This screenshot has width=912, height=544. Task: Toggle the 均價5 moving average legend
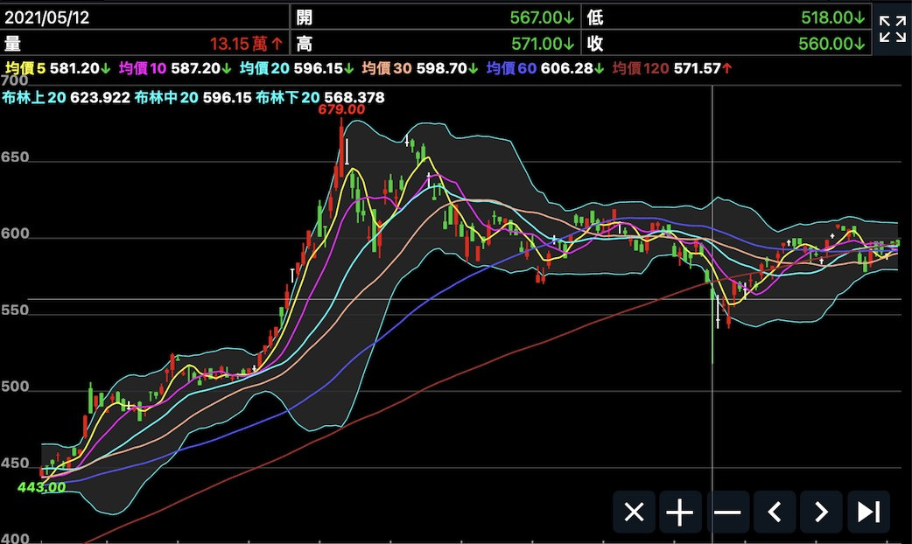[x=25, y=68]
